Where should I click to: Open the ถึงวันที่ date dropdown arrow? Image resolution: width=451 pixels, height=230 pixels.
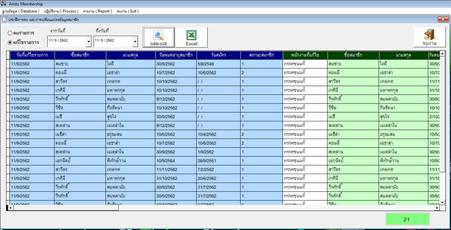pyautogui.click(x=135, y=42)
